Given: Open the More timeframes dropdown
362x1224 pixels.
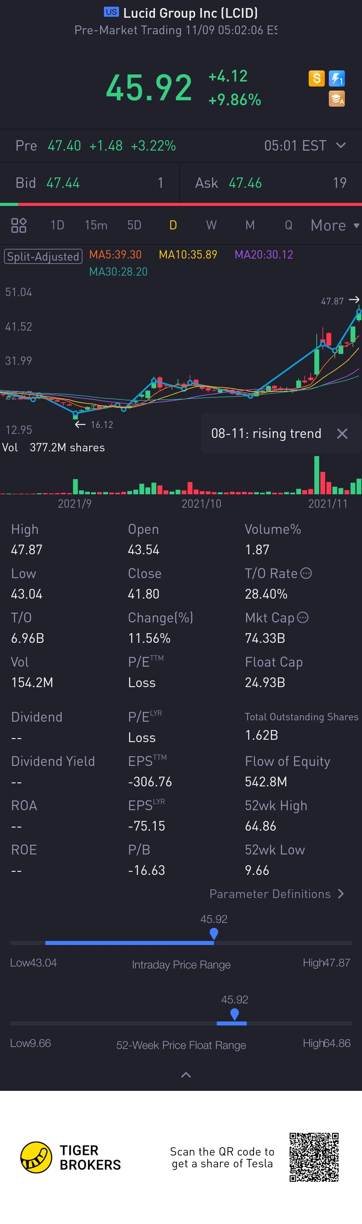Looking at the screenshot, I should 335,225.
